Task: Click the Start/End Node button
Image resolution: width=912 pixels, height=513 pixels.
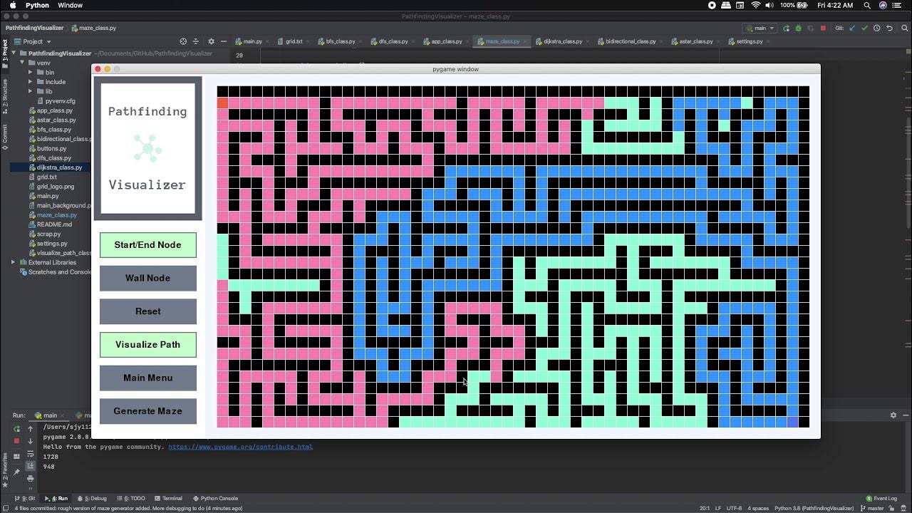Action: [x=148, y=244]
